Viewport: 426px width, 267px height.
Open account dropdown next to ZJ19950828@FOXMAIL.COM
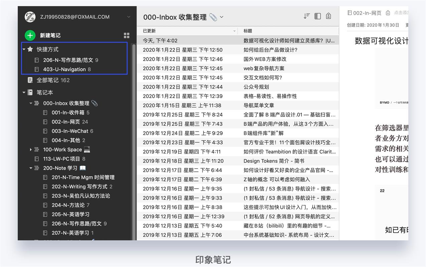tap(129, 17)
